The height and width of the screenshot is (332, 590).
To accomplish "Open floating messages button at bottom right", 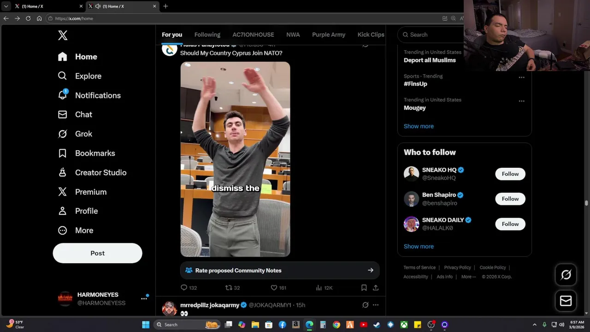I will [566, 301].
